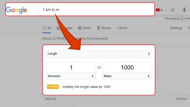This screenshot has height=107, width=190.
Task: Click the results count text '(0.61 seconds)'
Action: pos(97,39)
